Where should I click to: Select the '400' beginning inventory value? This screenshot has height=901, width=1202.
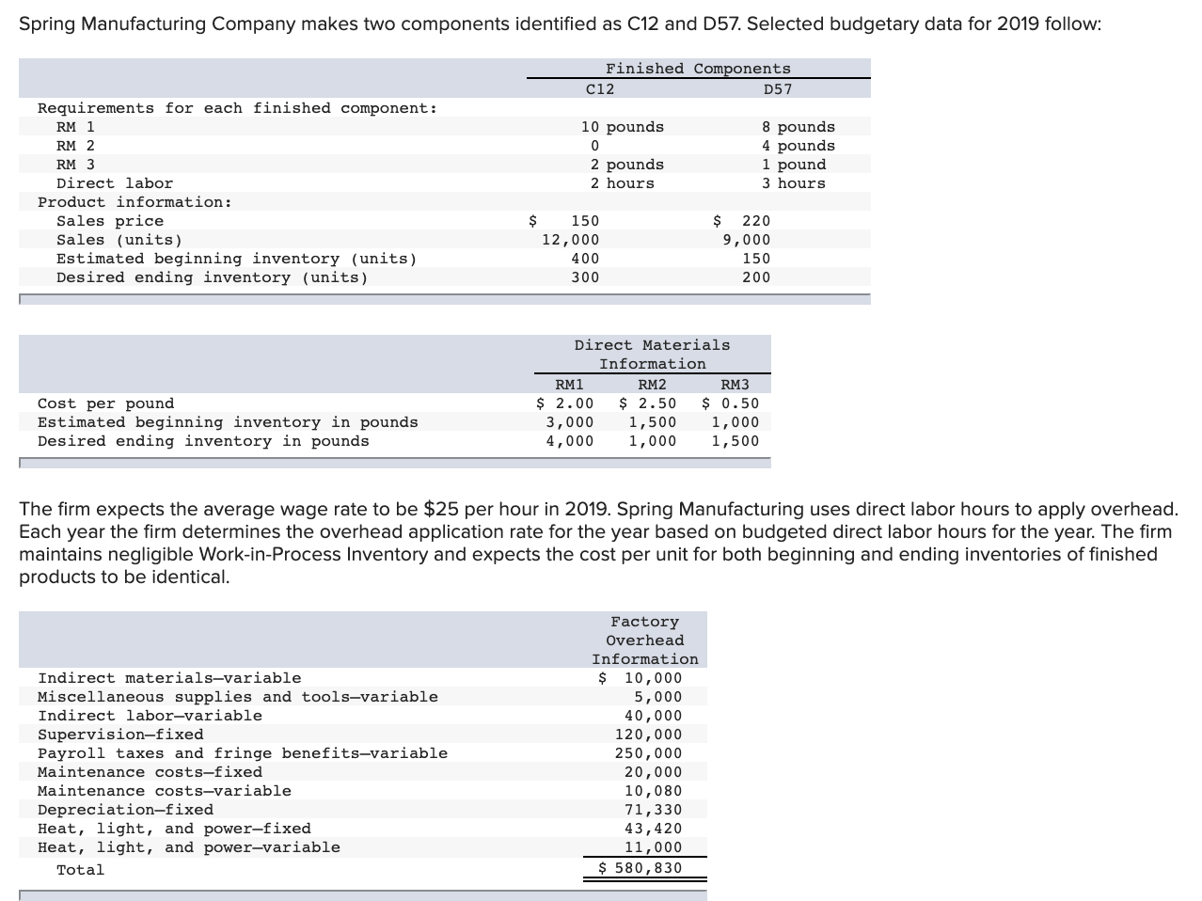click(585, 259)
